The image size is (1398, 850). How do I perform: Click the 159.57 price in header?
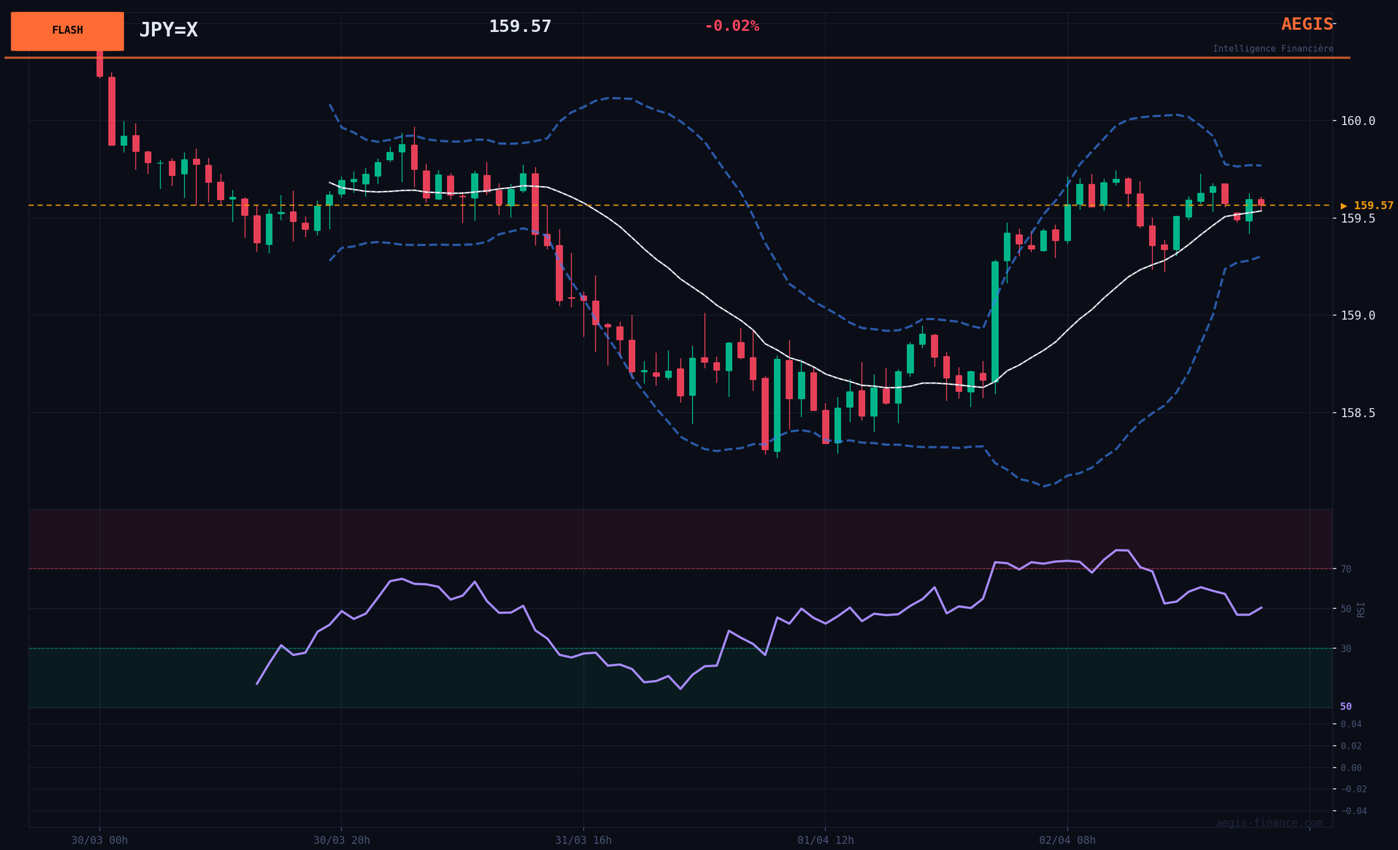(x=520, y=27)
